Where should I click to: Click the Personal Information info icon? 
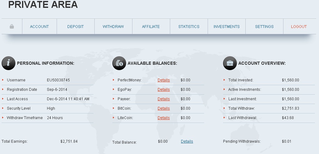(8, 63)
